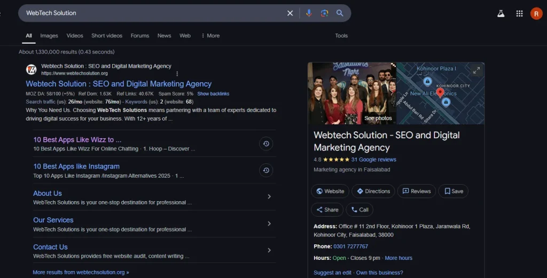Click history icon on Instagram apps row
The height and width of the screenshot is (278, 547).
coord(266,170)
